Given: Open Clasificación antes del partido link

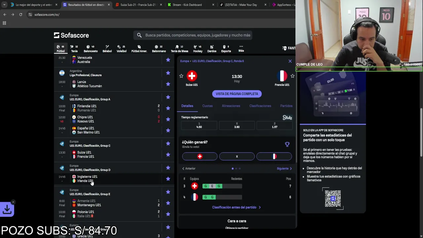Looking at the screenshot, I should coord(237,207).
